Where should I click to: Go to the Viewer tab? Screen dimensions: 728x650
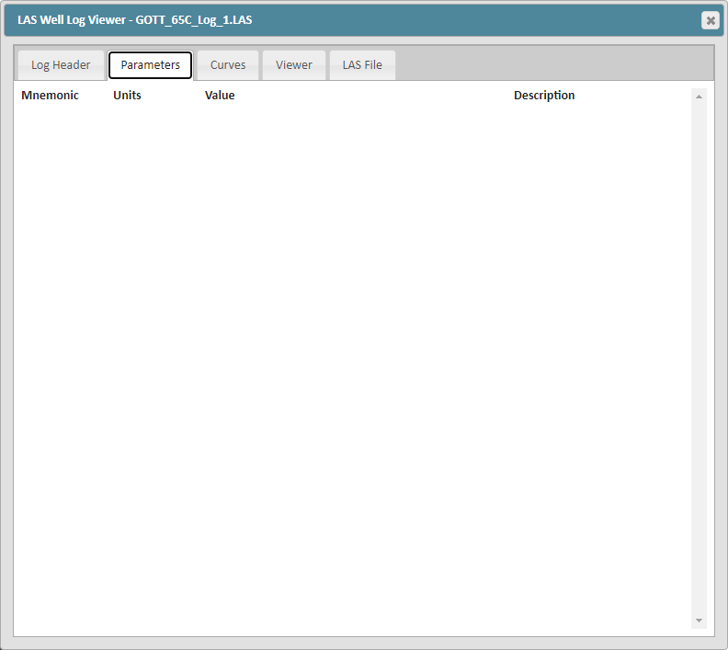pyautogui.click(x=294, y=65)
